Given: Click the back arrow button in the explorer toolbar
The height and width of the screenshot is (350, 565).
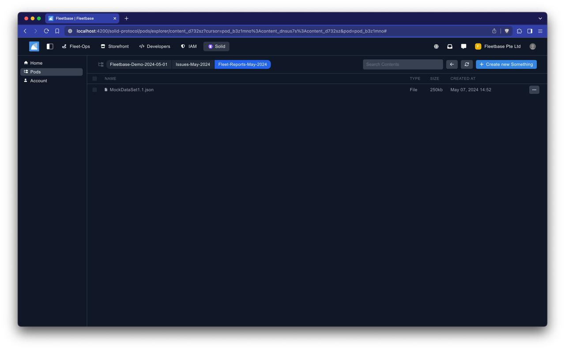Looking at the screenshot, I should (452, 64).
